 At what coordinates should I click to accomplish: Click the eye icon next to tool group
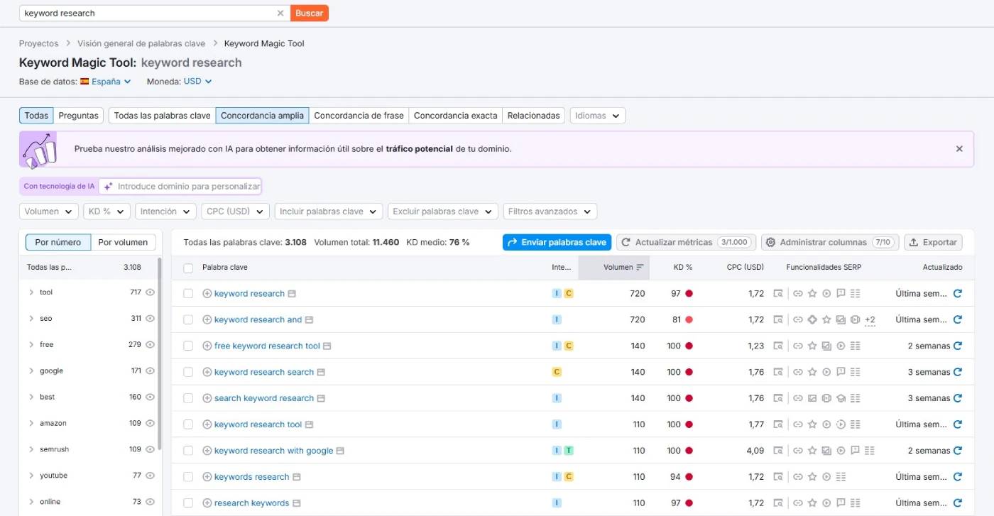[x=149, y=292]
